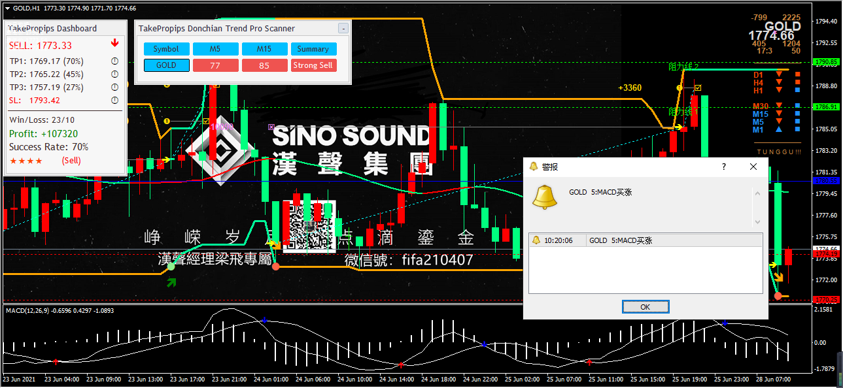Click the TUNGGU!!! status text
The height and width of the screenshot is (388, 843).
(778, 152)
